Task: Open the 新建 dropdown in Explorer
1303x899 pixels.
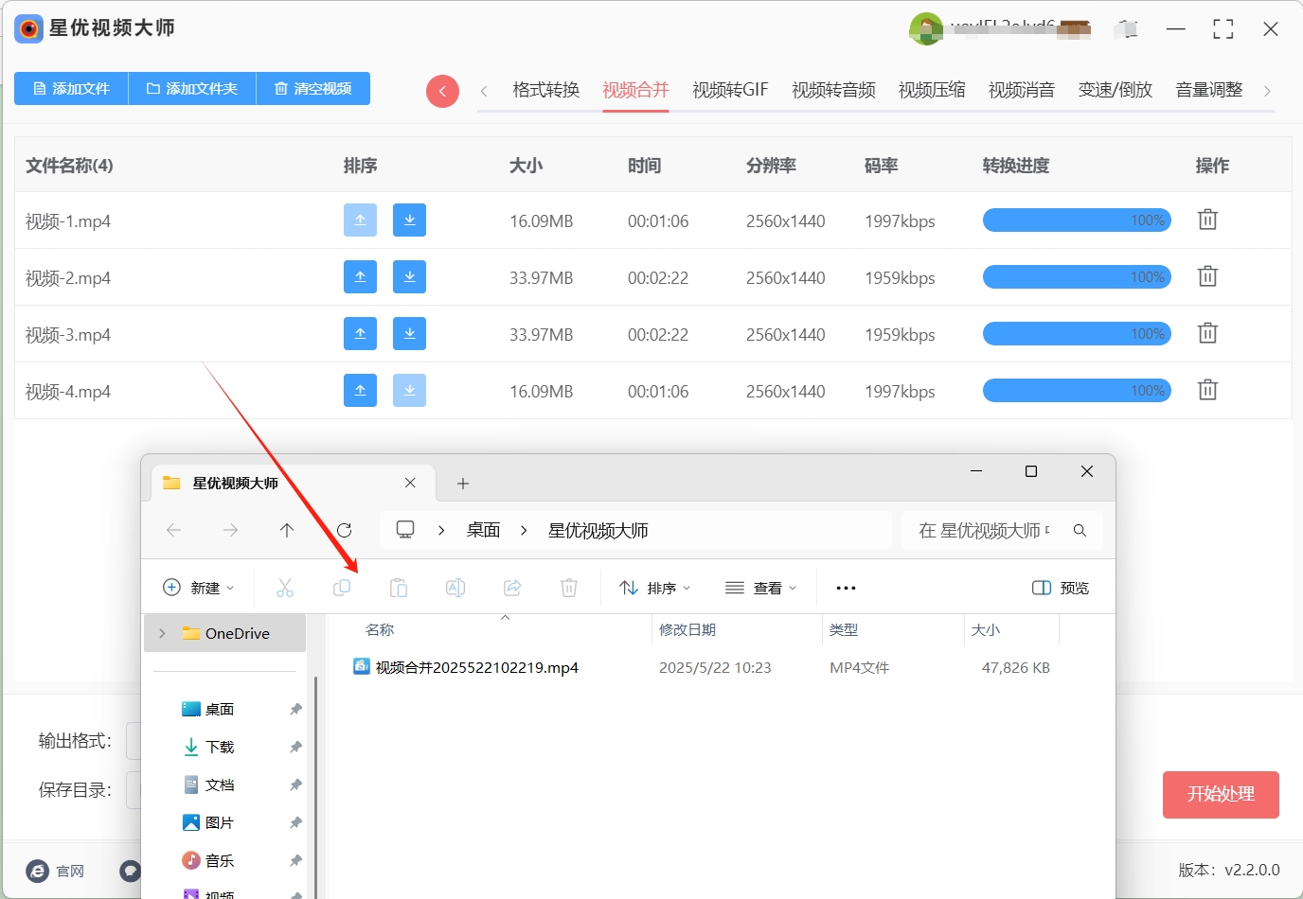Action: (199, 588)
